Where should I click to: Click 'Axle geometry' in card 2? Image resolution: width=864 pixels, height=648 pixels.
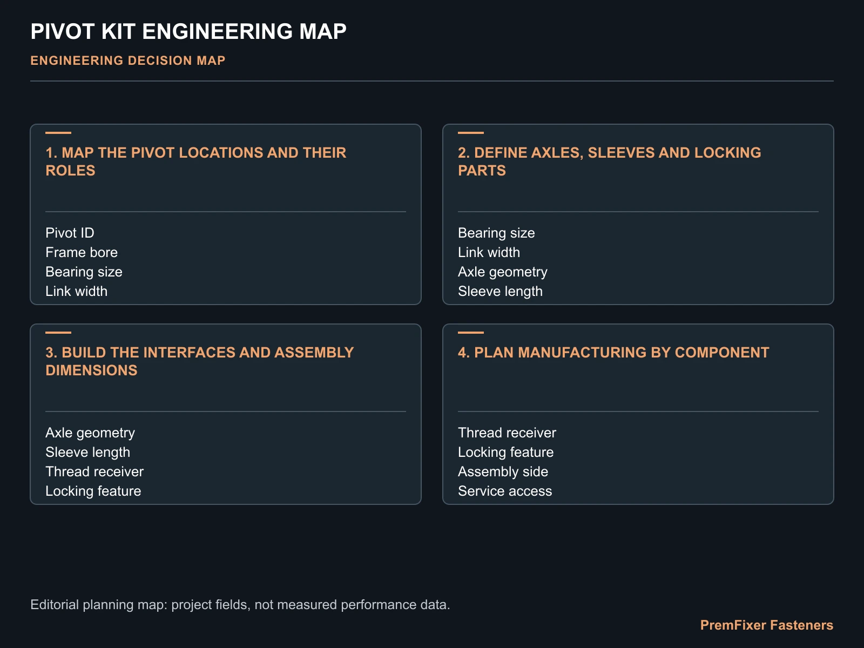503,272
